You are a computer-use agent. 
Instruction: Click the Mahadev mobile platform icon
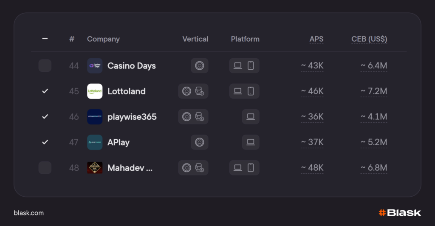point(251,168)
